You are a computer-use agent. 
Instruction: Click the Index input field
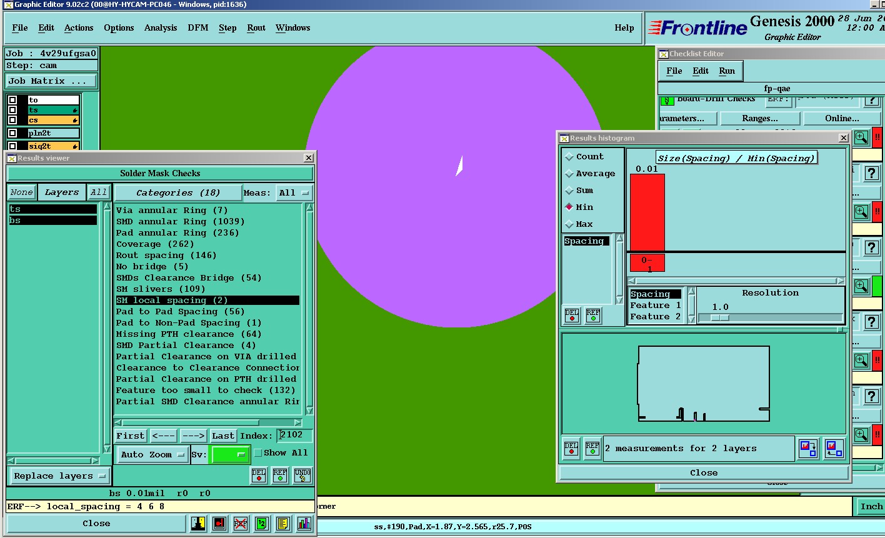point(295,436)
